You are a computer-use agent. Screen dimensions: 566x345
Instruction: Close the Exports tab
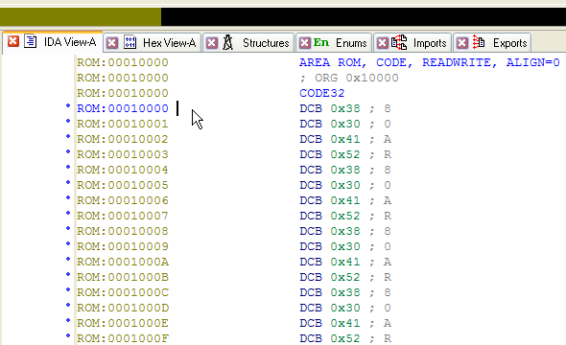462,43
